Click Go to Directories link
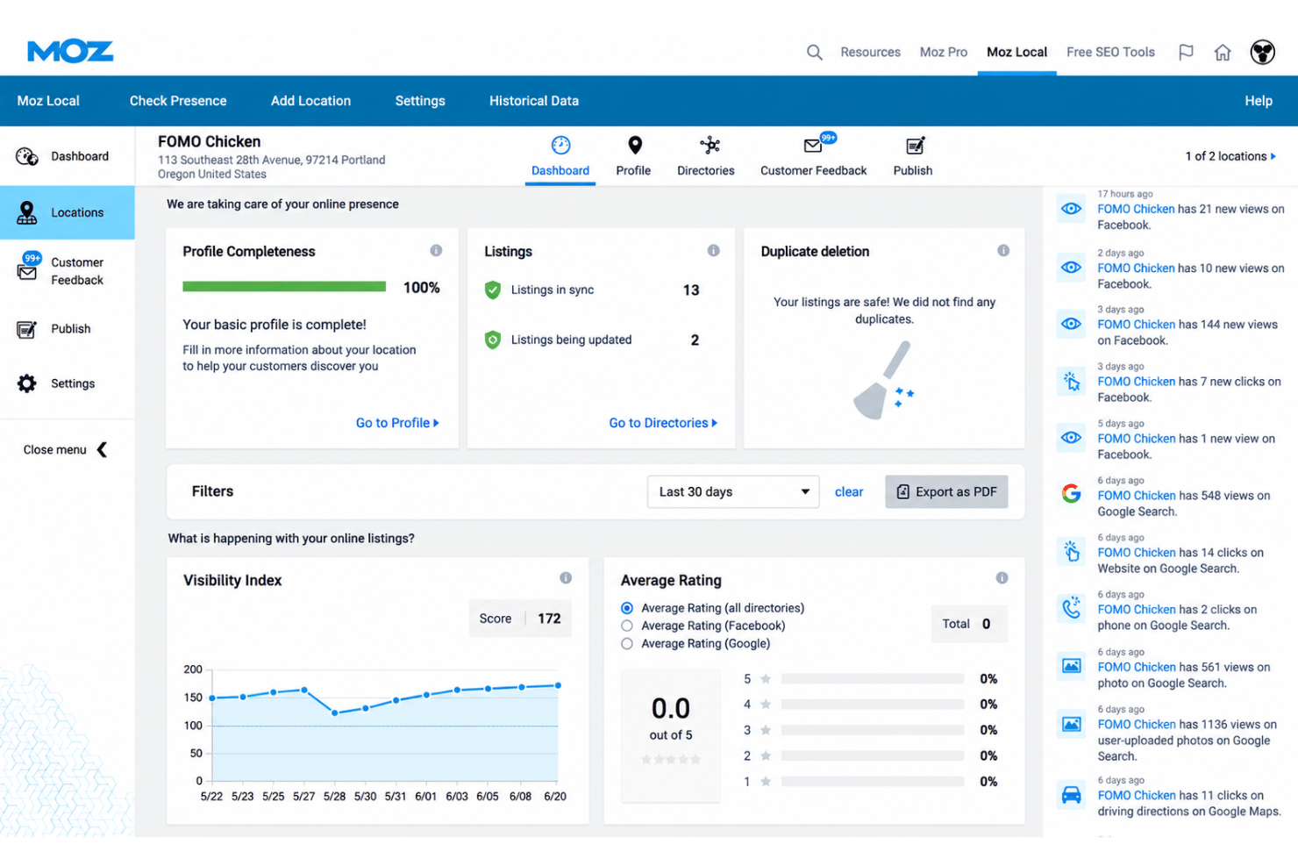The width and height of the screenshot is (1298, 866). pyautogui.click(x=663, y=423)
